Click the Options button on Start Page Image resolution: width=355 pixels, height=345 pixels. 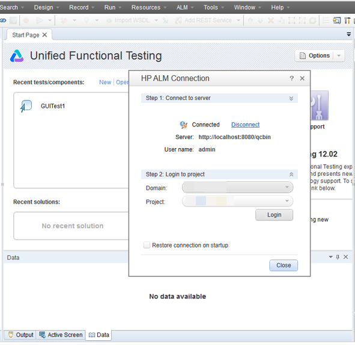click(315, 55)
